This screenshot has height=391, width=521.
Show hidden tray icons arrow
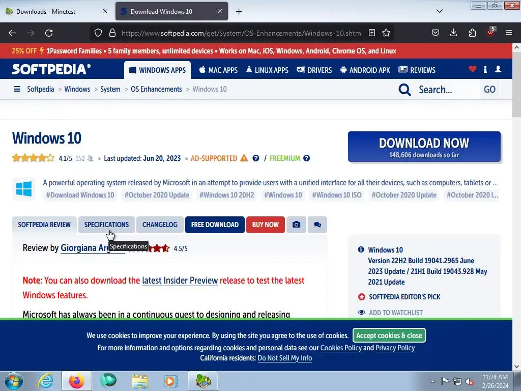[x=432, y=381]
